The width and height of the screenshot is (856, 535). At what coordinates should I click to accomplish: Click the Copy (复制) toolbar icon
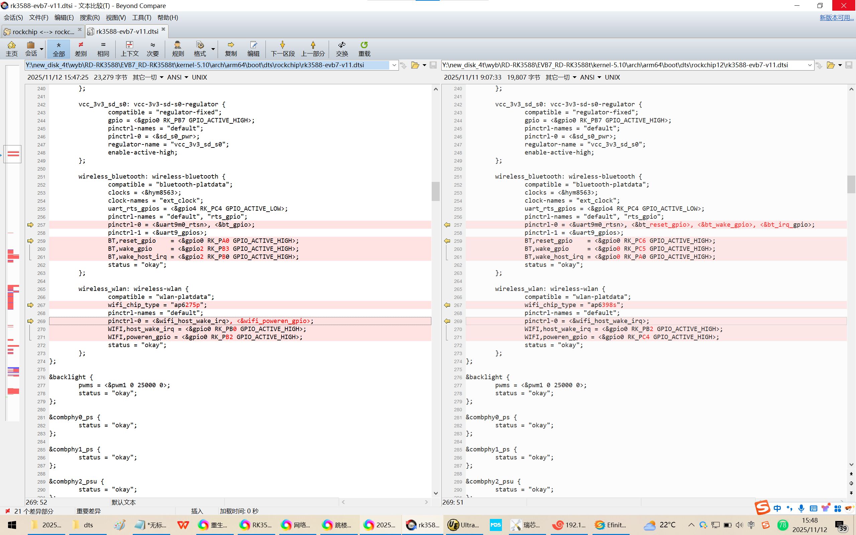click(231, 48)
